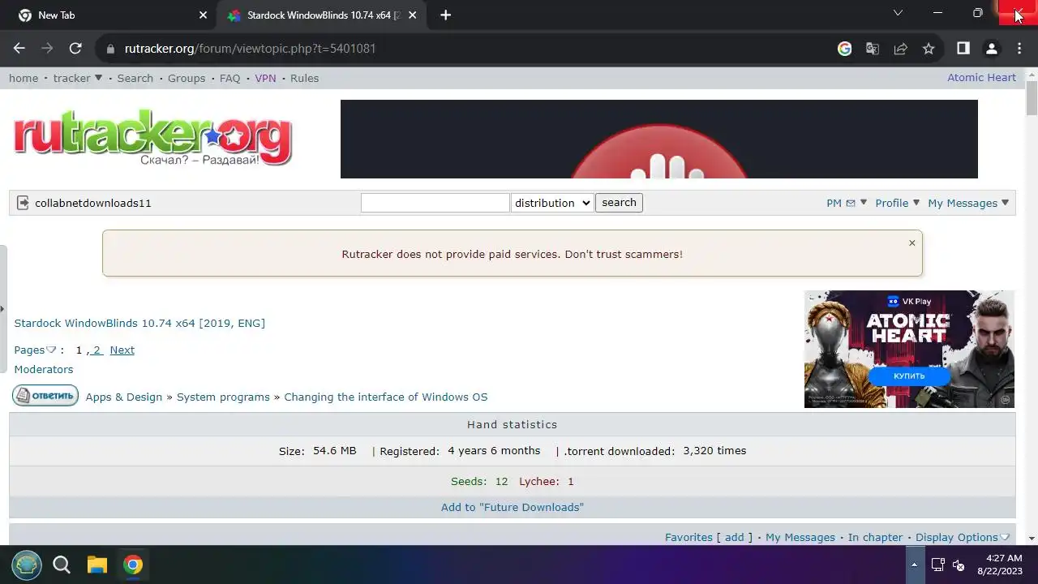Screen dimensions: 1038x584
Task: Click the share page icon
Action: pyautogui.click(x=900, y=49)
